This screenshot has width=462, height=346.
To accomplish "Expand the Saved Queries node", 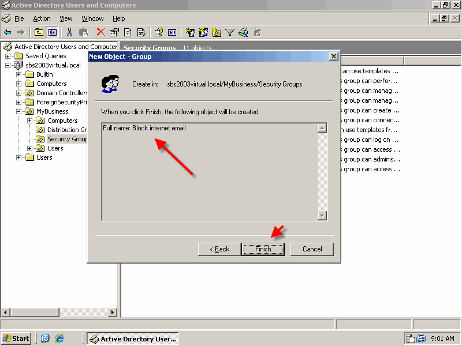I will click(8, 56).
